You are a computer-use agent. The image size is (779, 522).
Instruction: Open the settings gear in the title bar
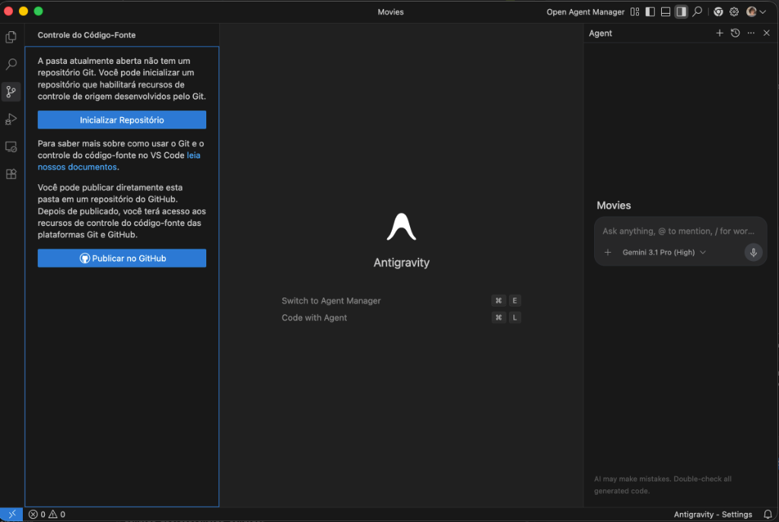[734, 12]
